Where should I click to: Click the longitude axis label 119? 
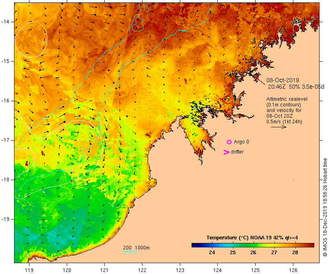(29, 270)
